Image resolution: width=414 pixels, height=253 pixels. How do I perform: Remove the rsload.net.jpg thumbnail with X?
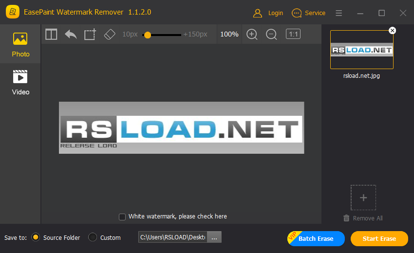click(x=393, y=31)
